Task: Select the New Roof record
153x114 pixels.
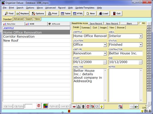Action: coord(36,41)
